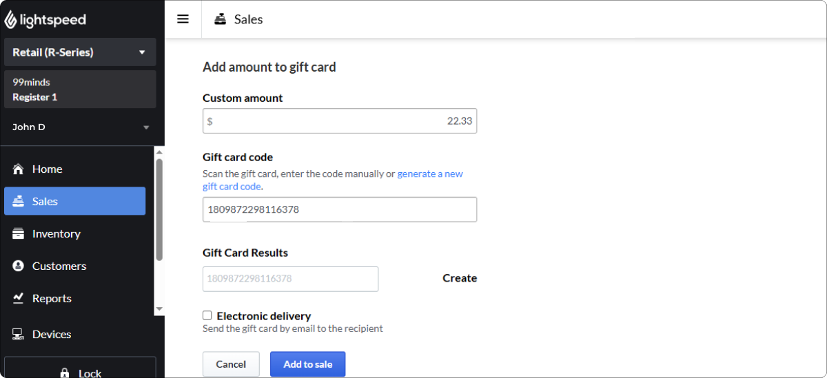Screen dimensions: 827x378
Task: Follow the generate a new gift card code link
Action: point(333,180)
